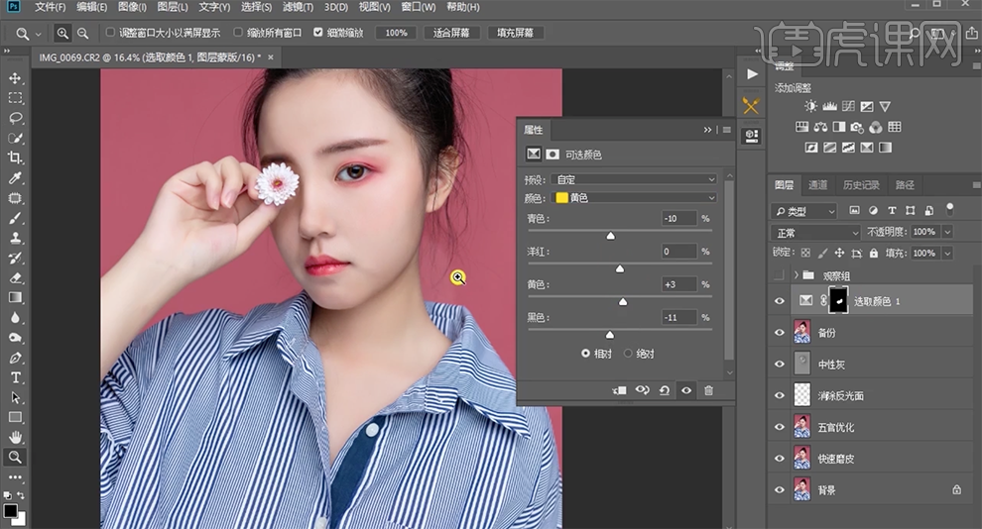The image size is (982, 529).
Task: Activate the Hand tool
Action: tap(15, 437)
